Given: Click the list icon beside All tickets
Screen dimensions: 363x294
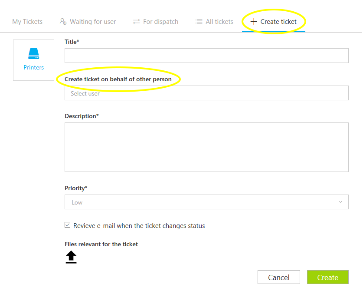Looking at the screenshot, I should pyautogui.click(x=199, y=22).
